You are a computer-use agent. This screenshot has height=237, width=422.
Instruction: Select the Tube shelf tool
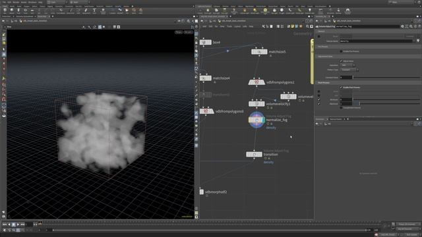pos(18,11)
